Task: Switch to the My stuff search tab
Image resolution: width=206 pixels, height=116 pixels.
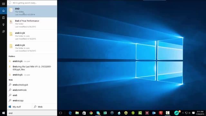Action: point(19,107)
